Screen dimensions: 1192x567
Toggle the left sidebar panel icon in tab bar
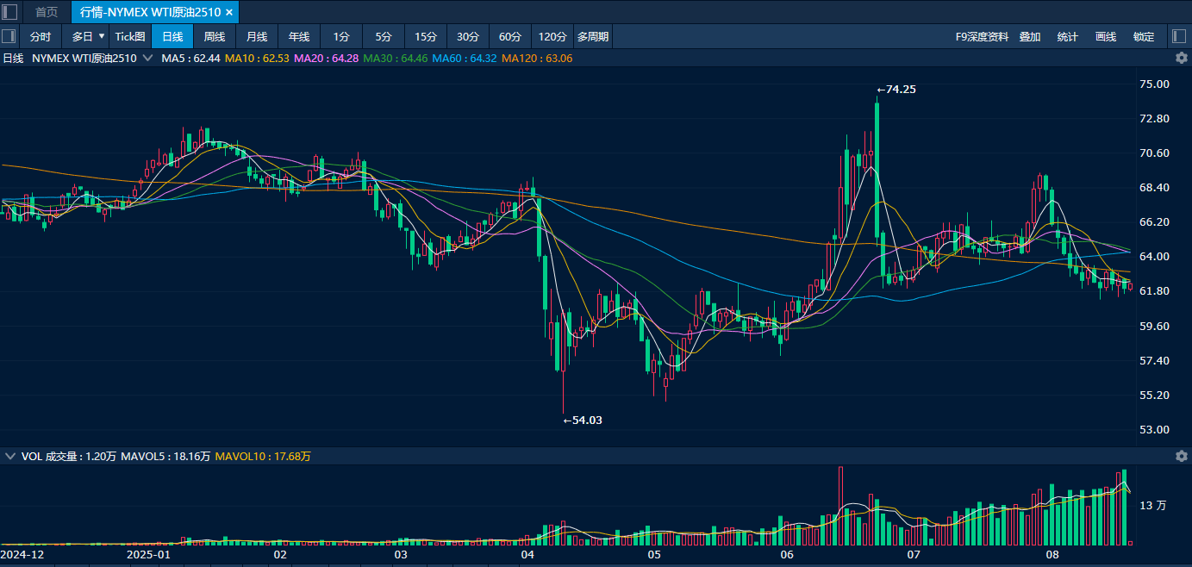9,12
